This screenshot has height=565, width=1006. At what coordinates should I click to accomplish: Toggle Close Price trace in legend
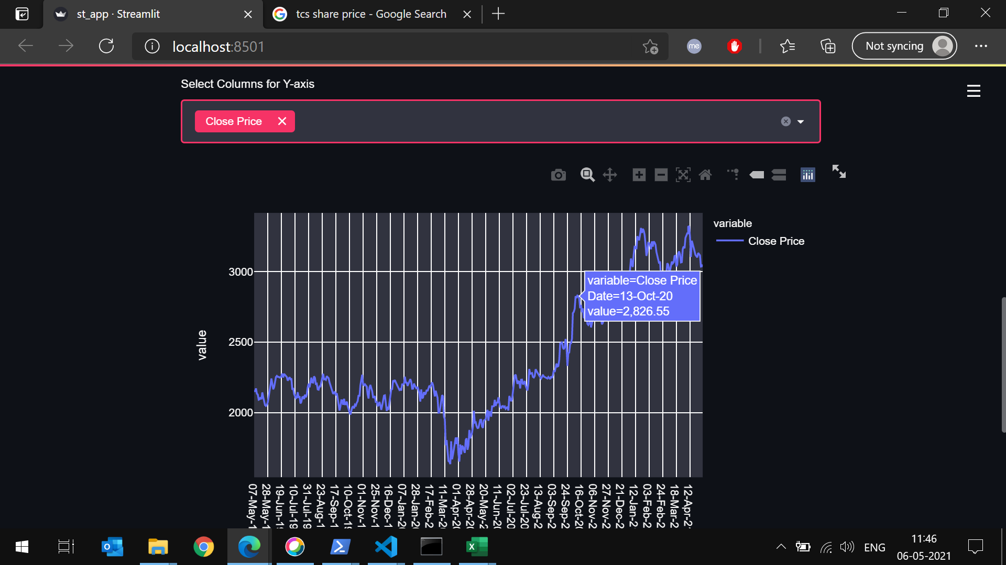point(760,241)
